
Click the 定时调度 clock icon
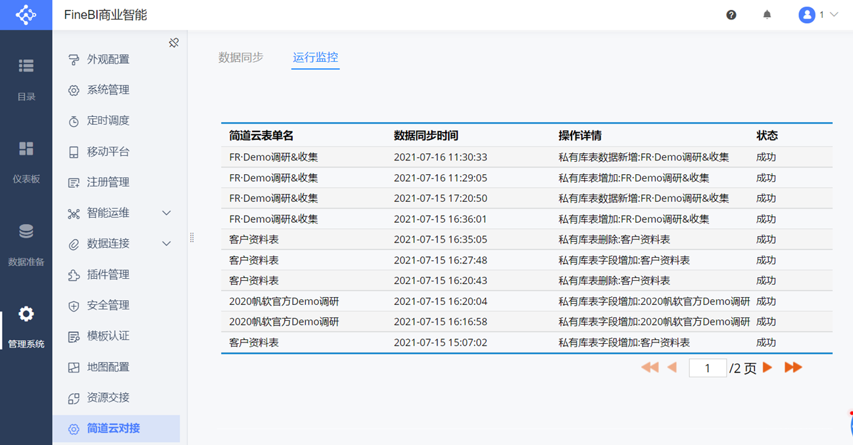pyautogui.click(x=74, y=122)
